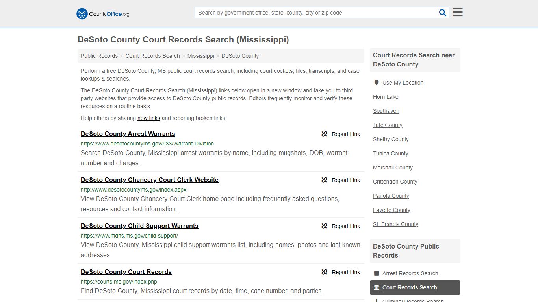Click broken-link icon for Child Support Warrants
This screenshot has width=538, height=302.
325,226
